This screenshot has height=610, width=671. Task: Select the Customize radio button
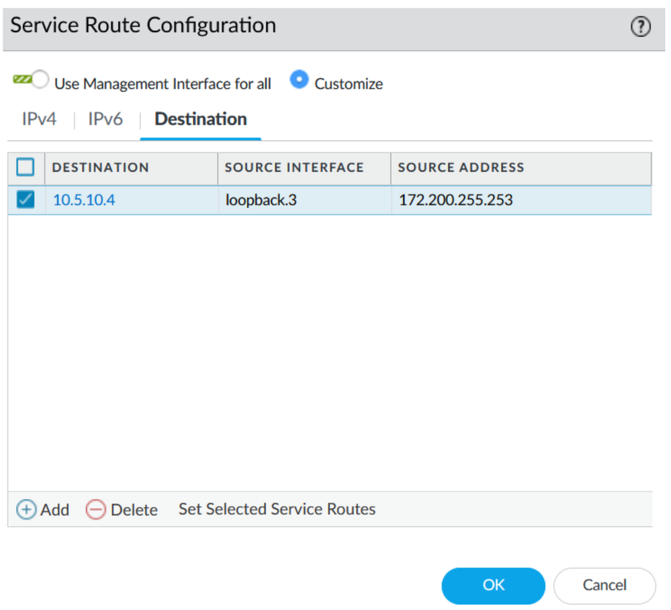click(x=299, y=81)
